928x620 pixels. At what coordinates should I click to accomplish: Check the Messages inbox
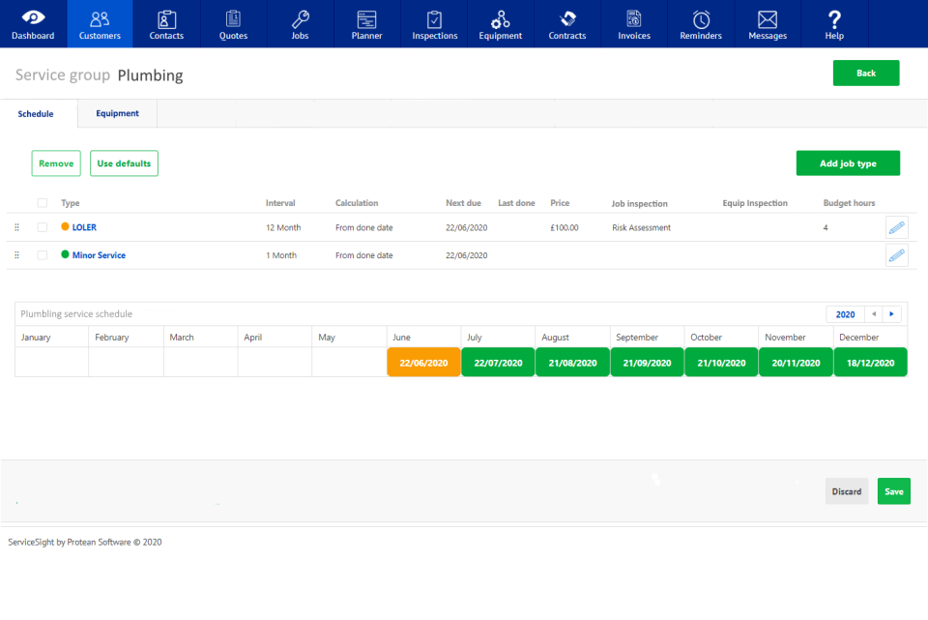coord(767,23)
